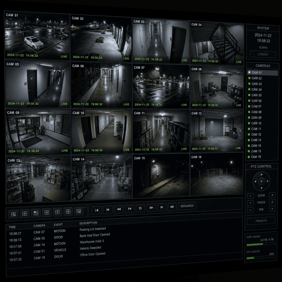Toggle CAM 03 in the cameras list
Viewport: 282px width, 282px height.
(x=262, y=84)
